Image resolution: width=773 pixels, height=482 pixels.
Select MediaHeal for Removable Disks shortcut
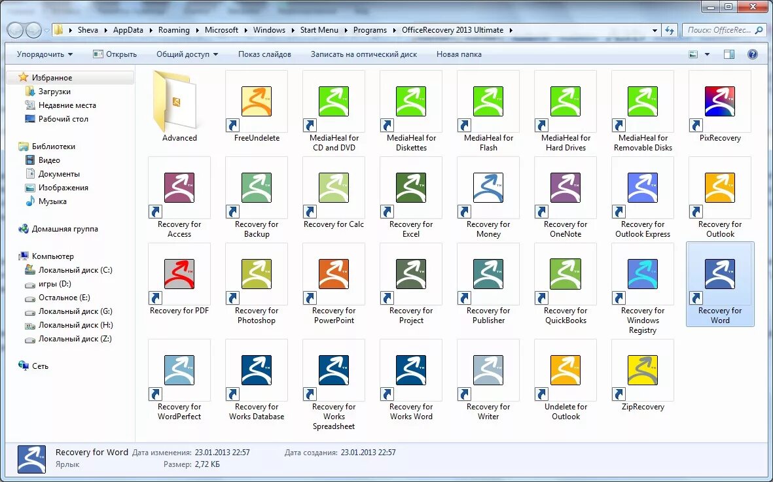(643, 111)
